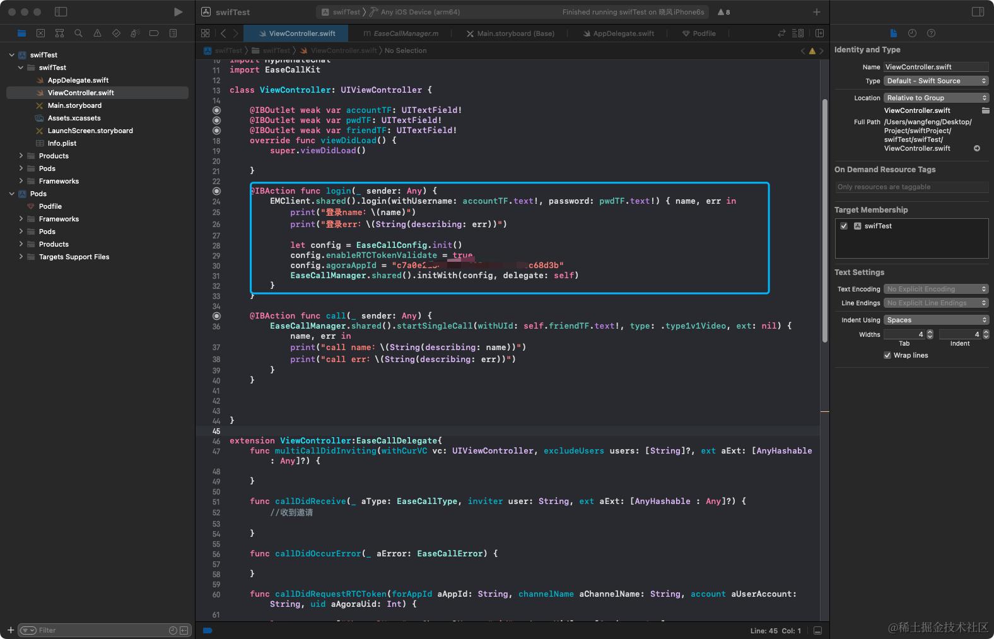The height and width of the screenshot is (639, 994).
Task: Select the History inspector clock icon
Action: pyautogui.click(x=912, y=33)
